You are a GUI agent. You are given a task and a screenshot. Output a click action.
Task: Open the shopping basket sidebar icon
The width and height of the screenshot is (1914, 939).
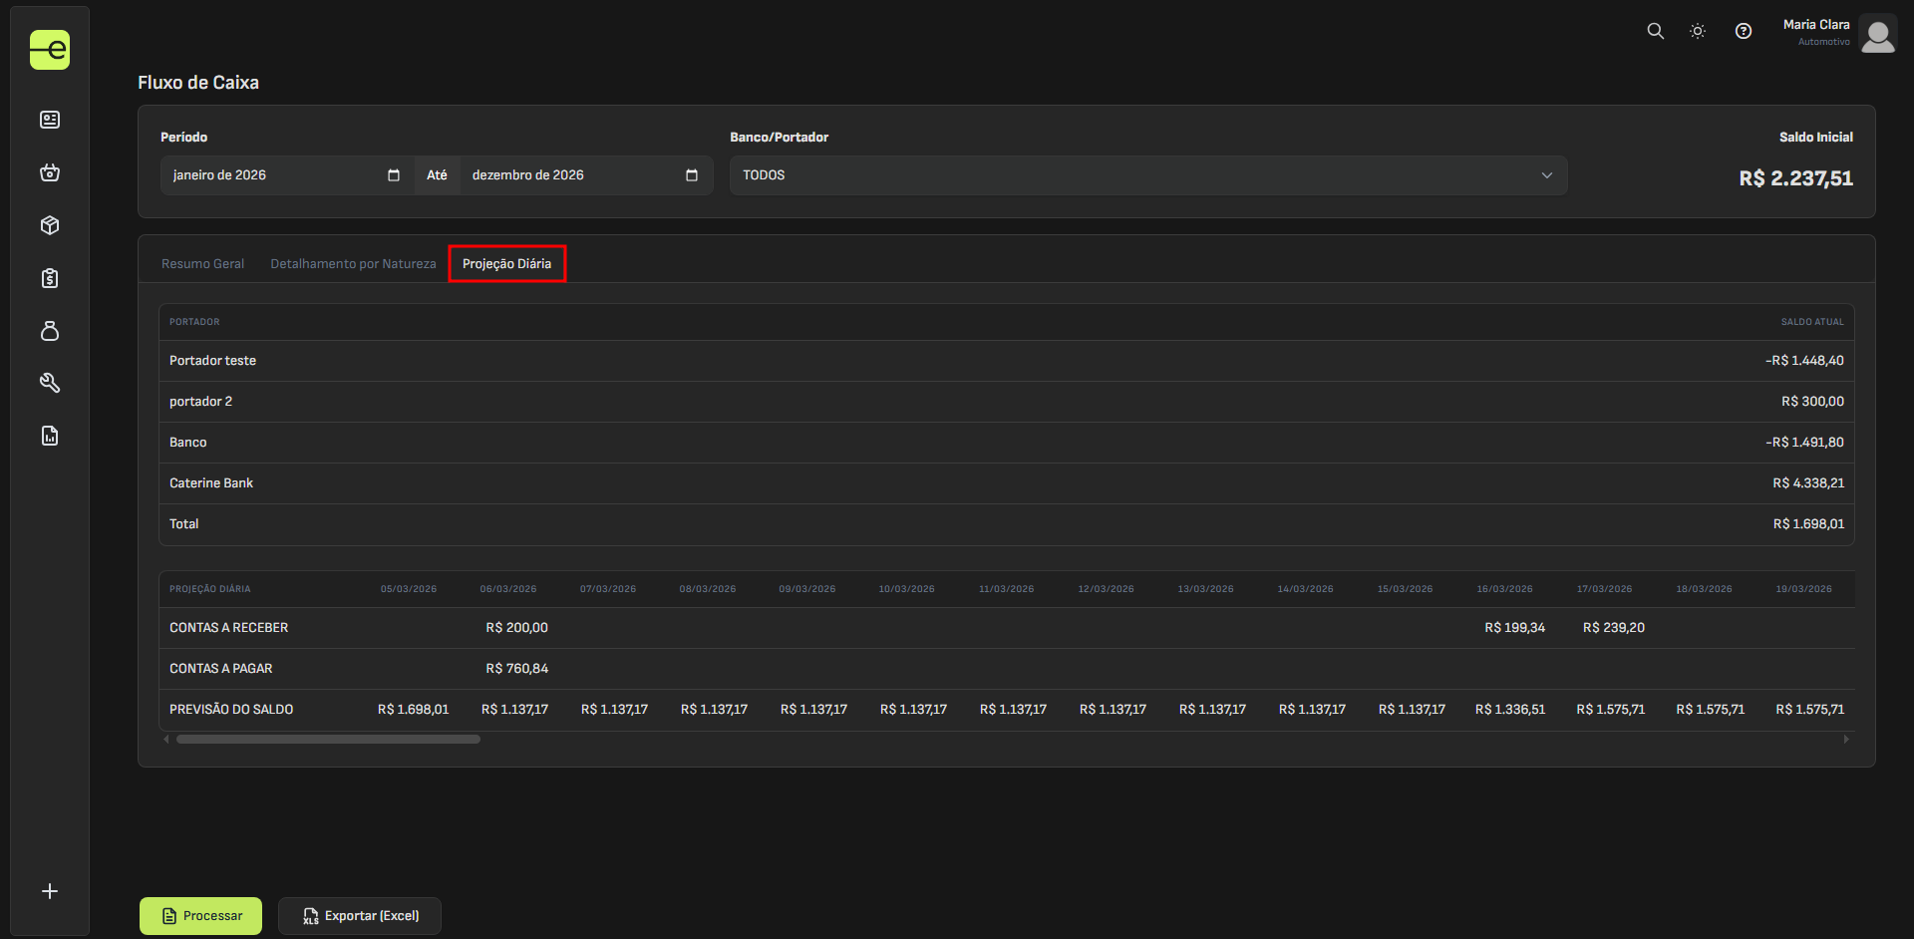50,172
